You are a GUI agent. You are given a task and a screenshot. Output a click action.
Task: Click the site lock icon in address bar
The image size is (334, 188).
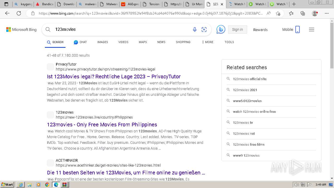(33, 13)
